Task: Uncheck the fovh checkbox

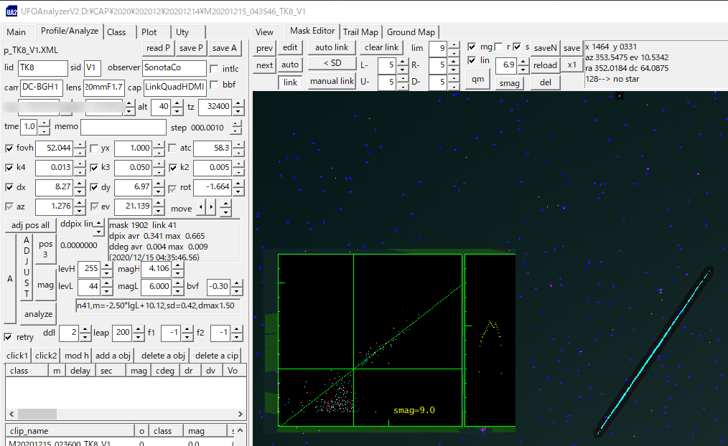Action: [x=9, y=148]
